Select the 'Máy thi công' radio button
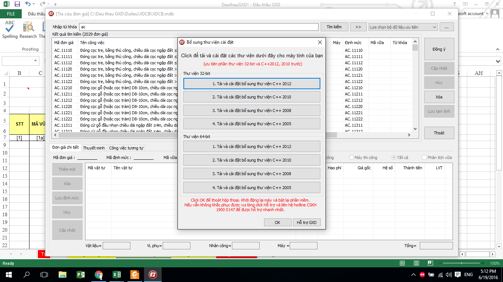 352,158
